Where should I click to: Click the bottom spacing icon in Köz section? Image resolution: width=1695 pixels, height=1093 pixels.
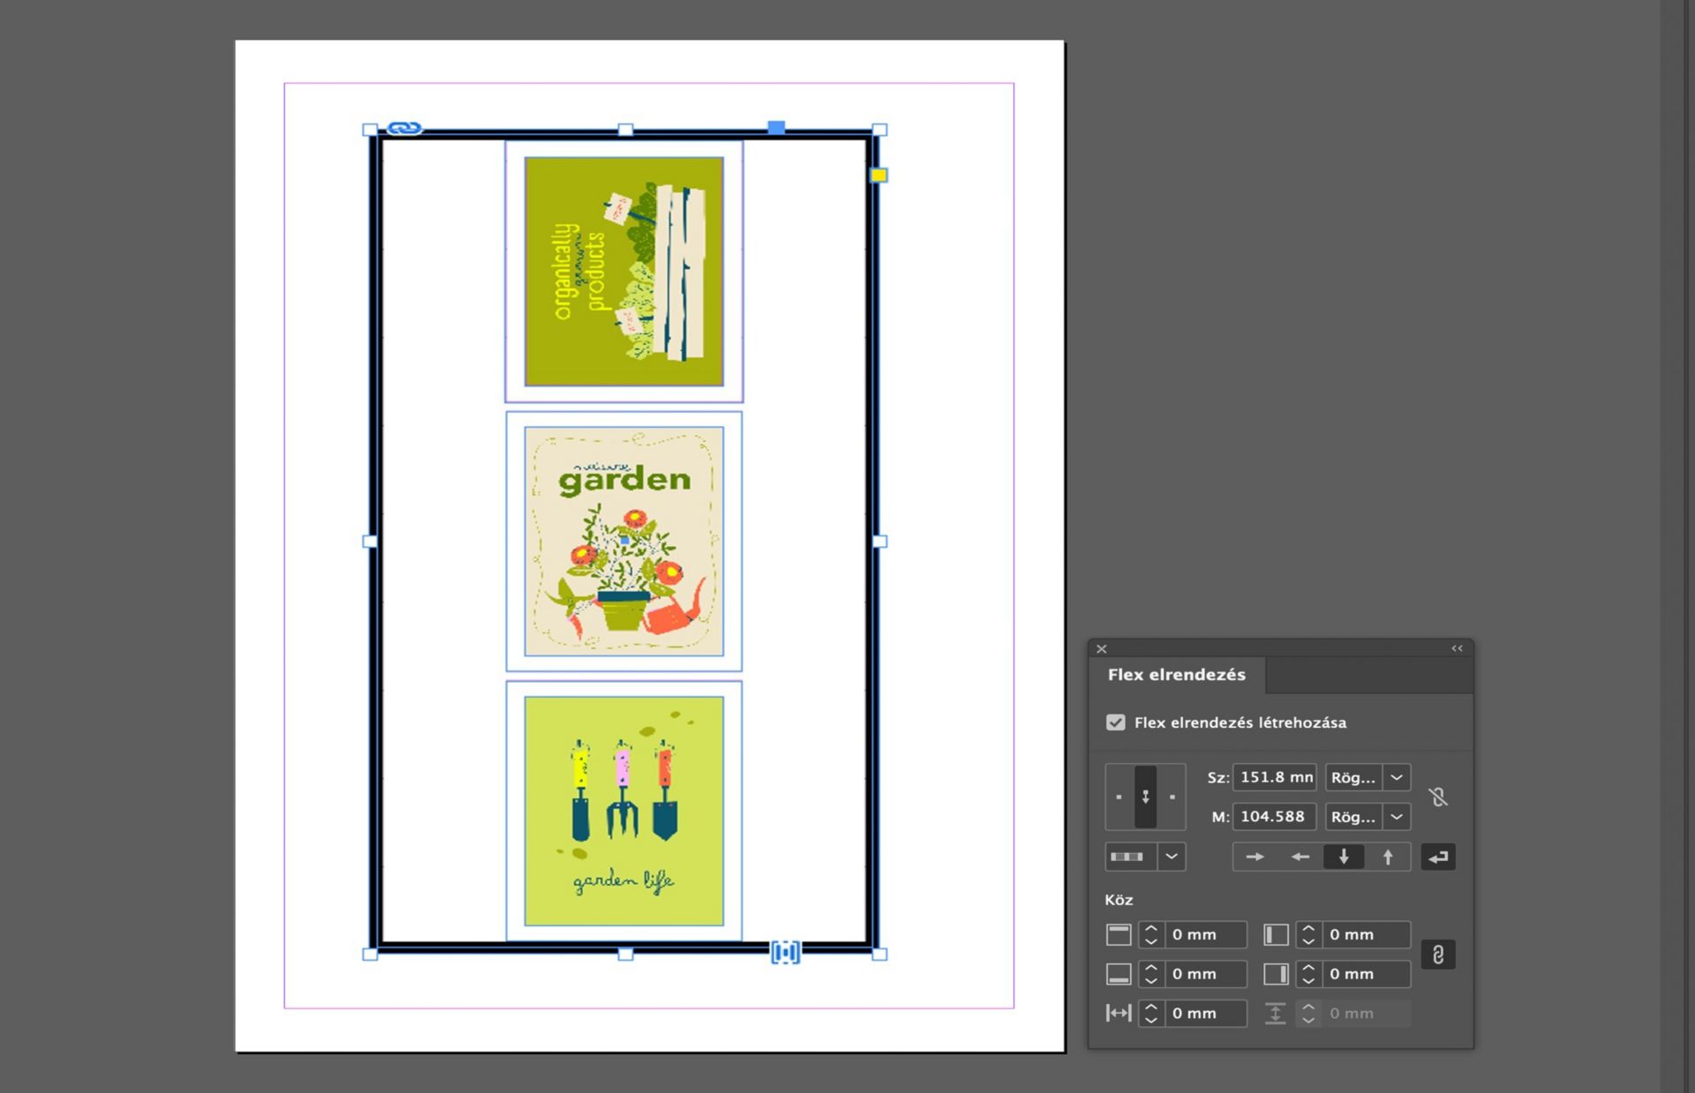point(1119,974)
